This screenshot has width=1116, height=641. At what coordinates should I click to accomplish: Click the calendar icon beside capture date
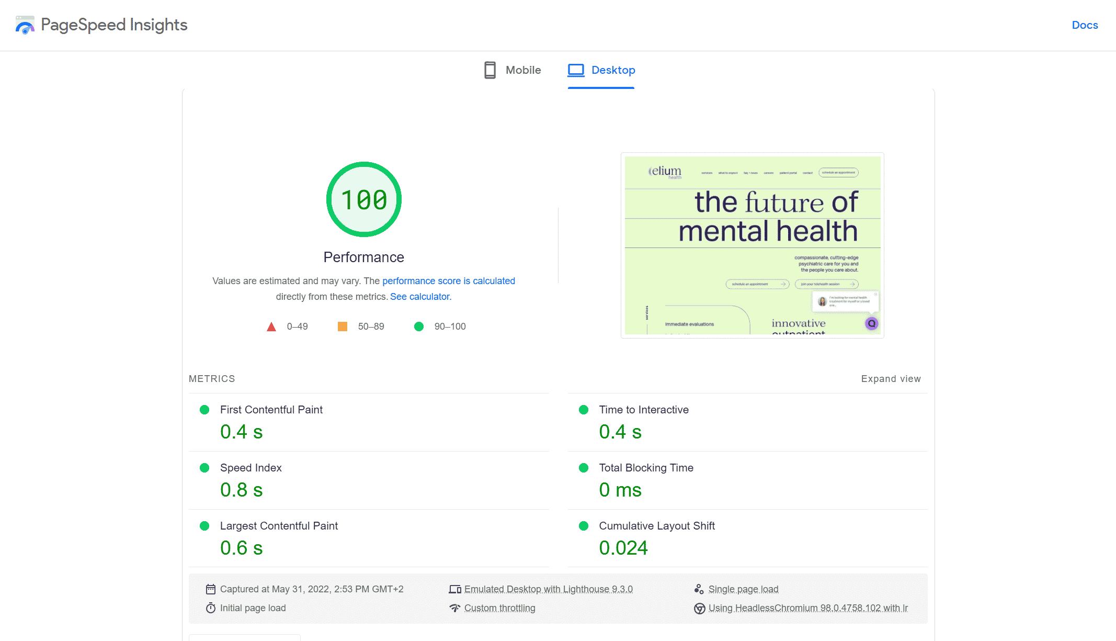pyautogui.click(x=211, y=589)
